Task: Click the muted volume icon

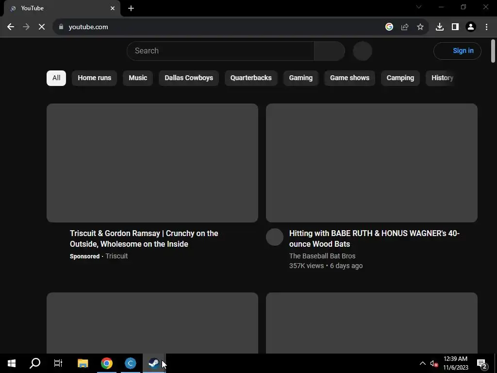Action: [434, 363]
